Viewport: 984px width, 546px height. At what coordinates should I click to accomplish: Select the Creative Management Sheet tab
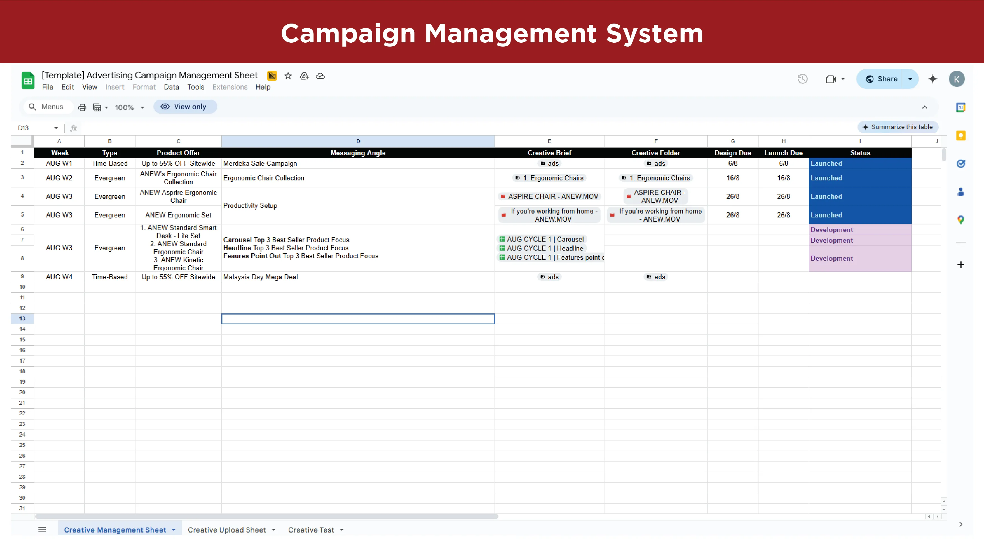[x=115, y=529]
